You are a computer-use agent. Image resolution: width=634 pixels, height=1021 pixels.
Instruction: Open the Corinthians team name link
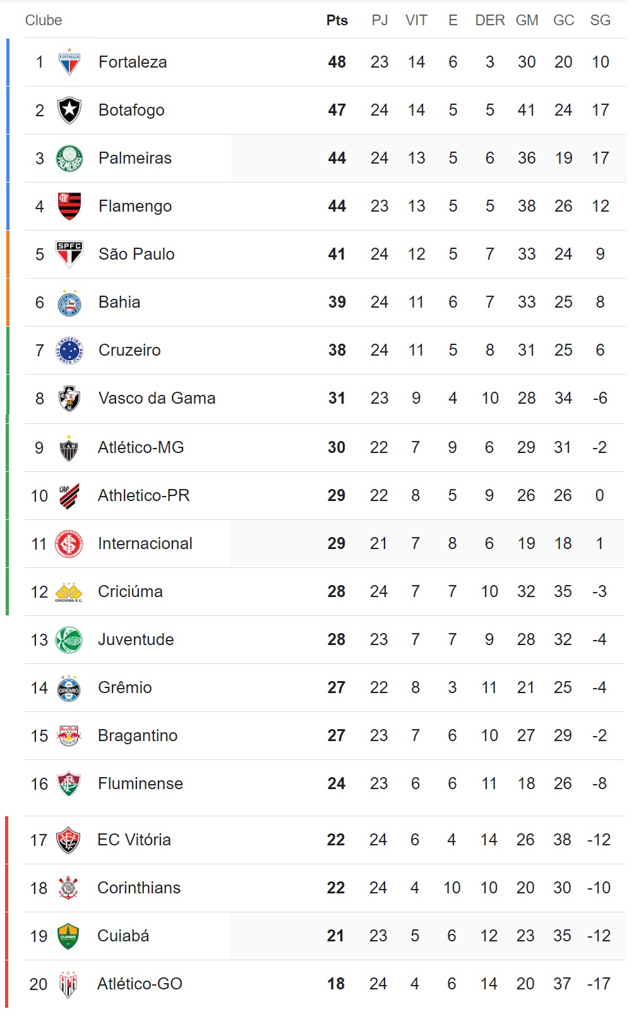click(x=139, y=888)
